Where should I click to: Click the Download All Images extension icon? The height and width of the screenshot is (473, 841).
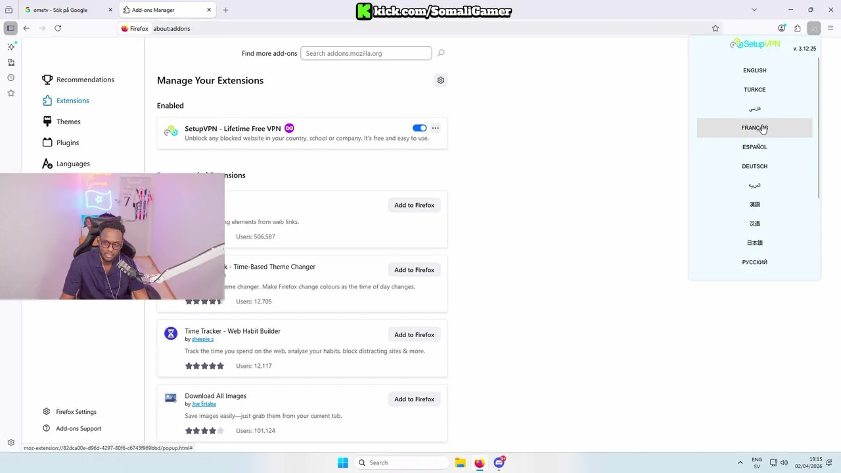171,398
